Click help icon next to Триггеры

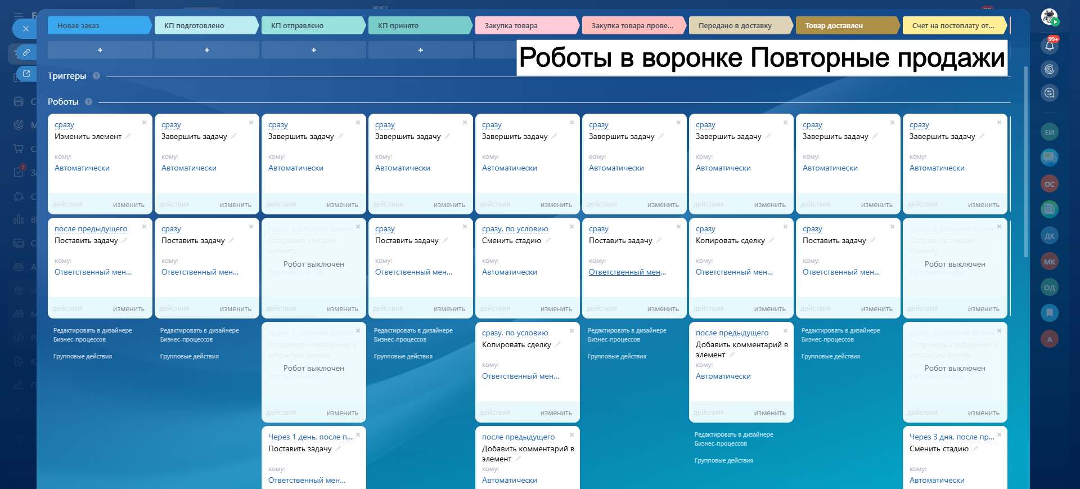click(96, 76)
